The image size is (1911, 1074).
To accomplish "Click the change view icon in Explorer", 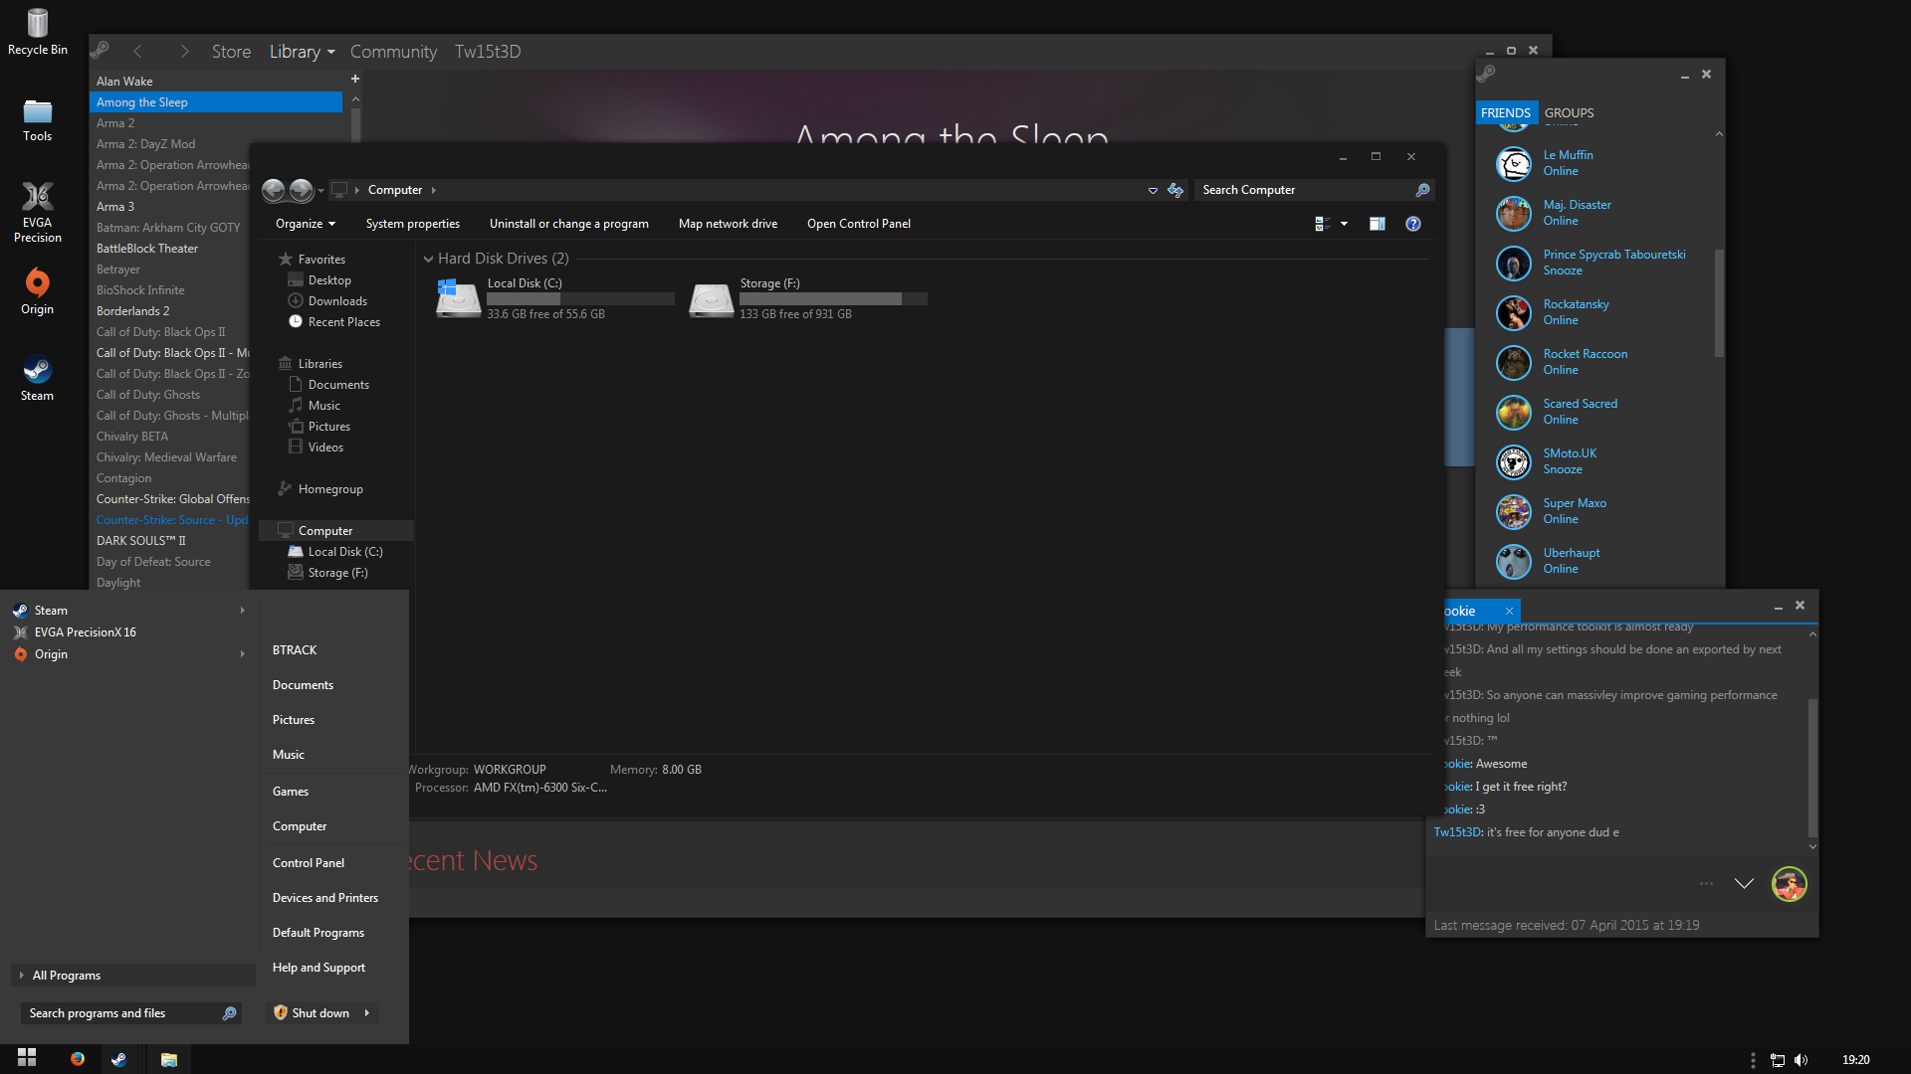I will point(1323,224).
